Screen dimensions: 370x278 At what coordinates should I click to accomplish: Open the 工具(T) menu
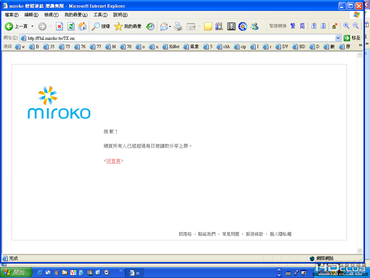coord(100,15)
